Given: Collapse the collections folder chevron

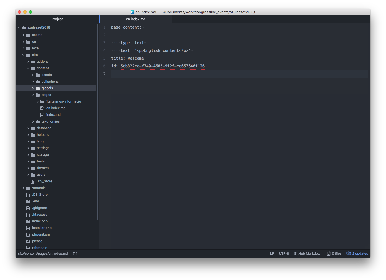Looking at the screenshot, I should pyautogui.click(x=33, y=82).
